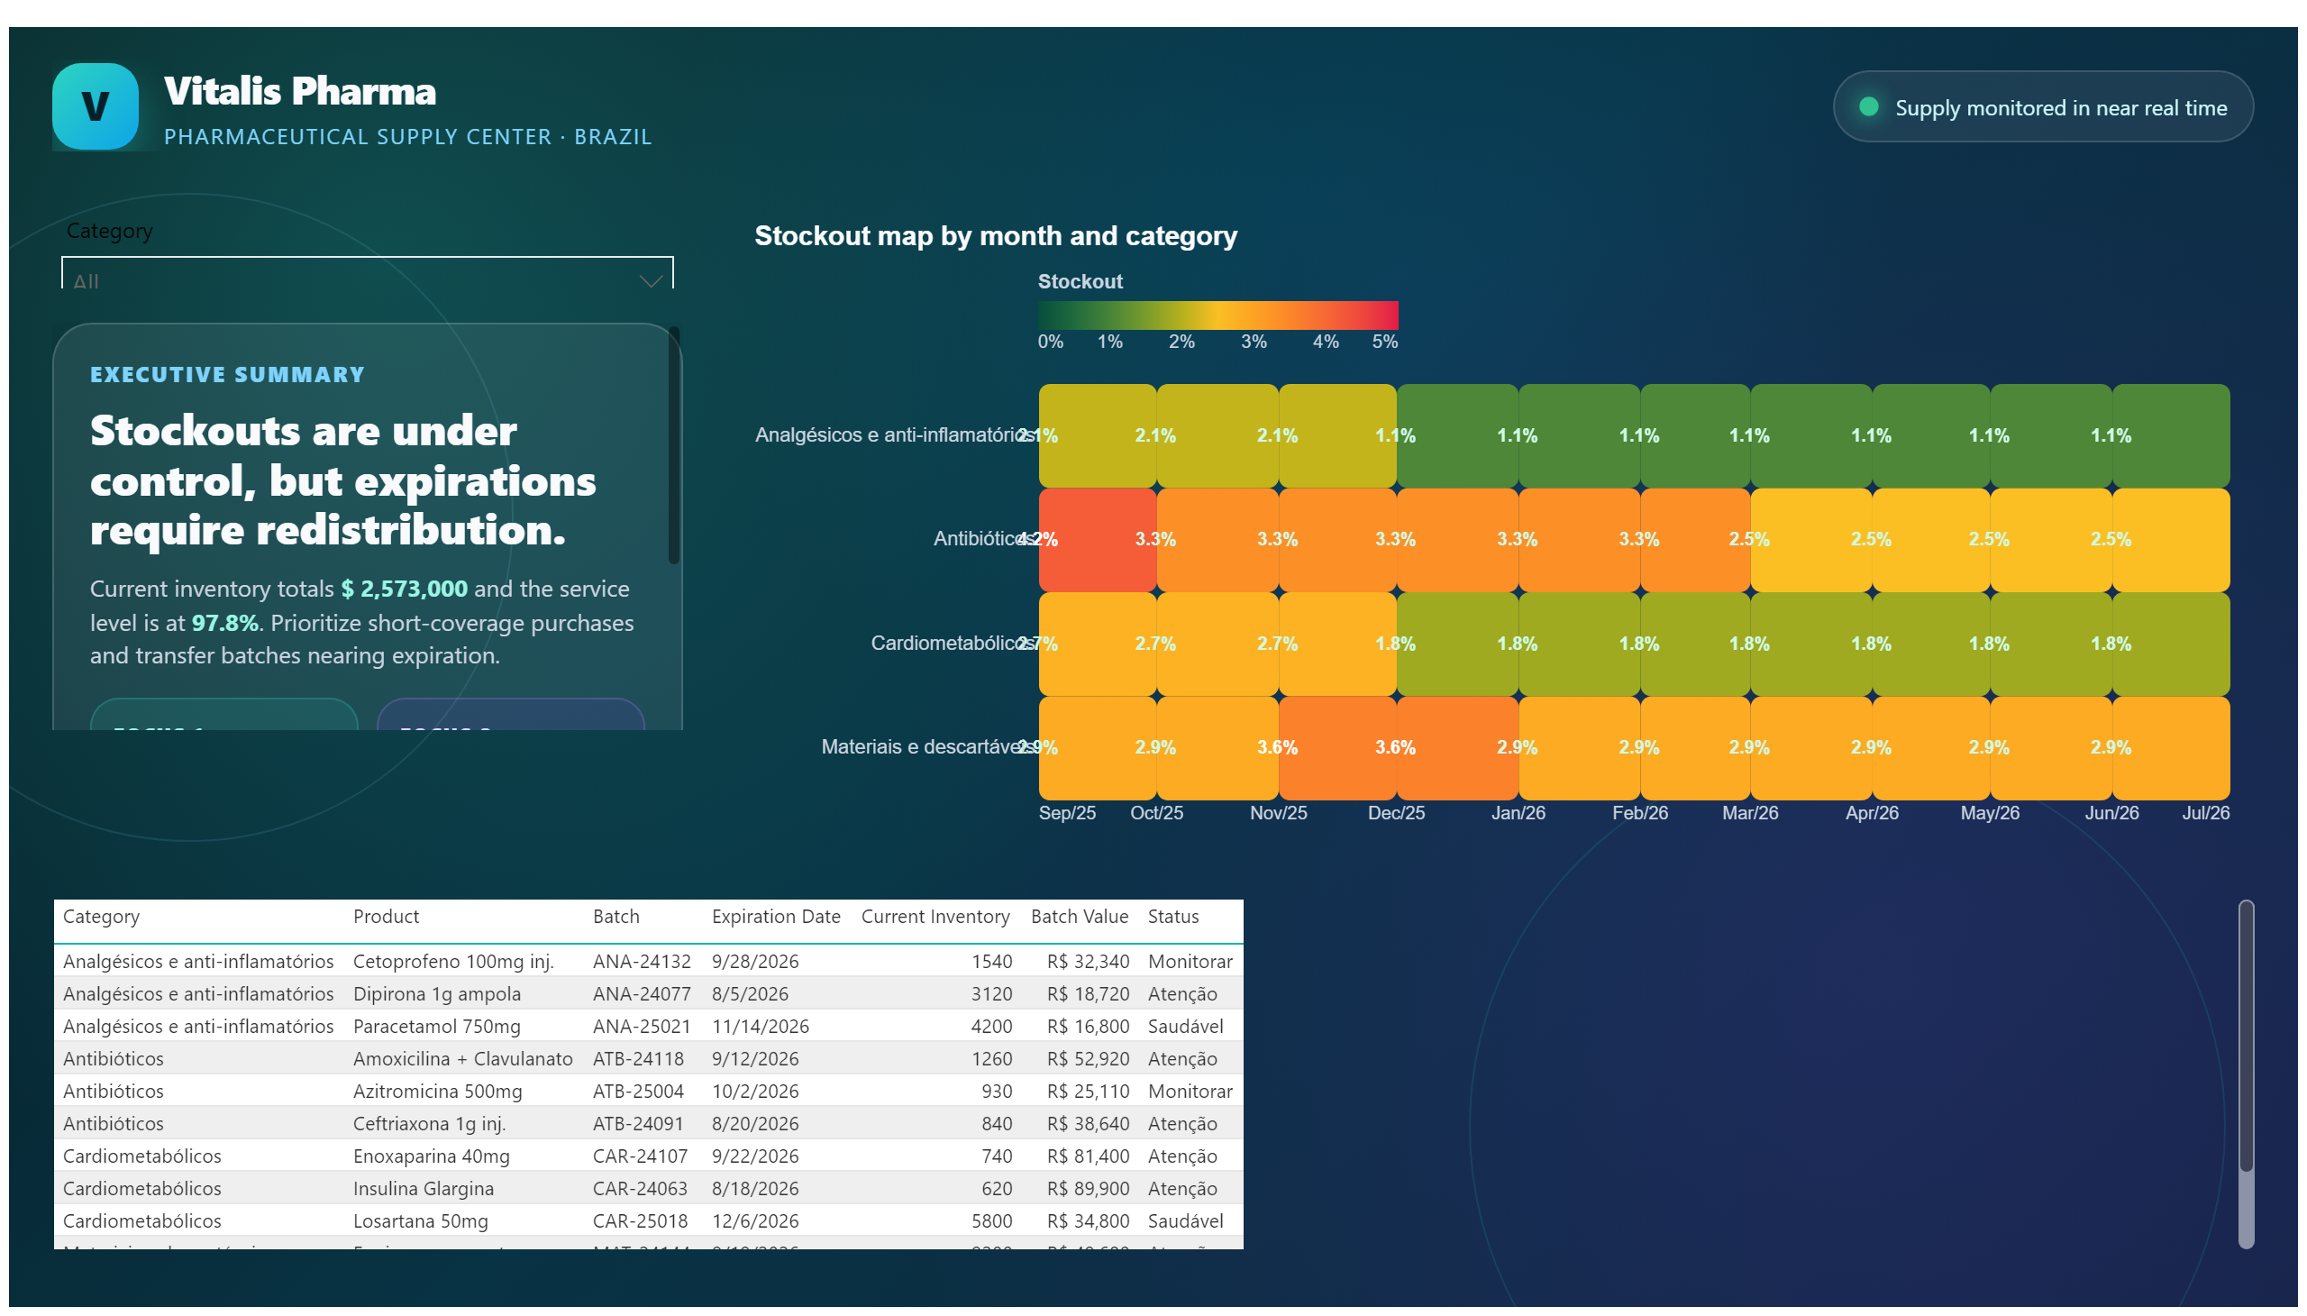Select Antibióticos Sep/25 cell showing 4.2%

click(1097, 541)
